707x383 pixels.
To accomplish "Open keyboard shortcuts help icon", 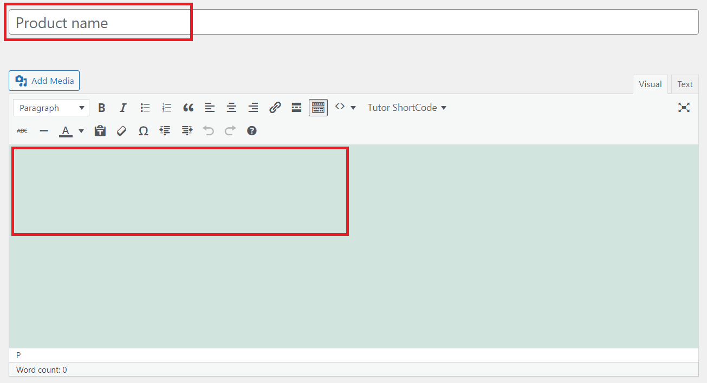I will pyautogui.click(x=251, y=131).
